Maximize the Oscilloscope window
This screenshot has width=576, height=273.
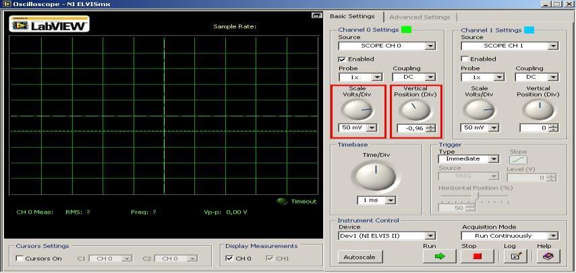coord(557,4)
